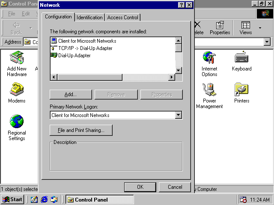Viewport: 274px width, 205px height.
Task: Click the Network dialog help question-mark button
Action: coord(182,5)
